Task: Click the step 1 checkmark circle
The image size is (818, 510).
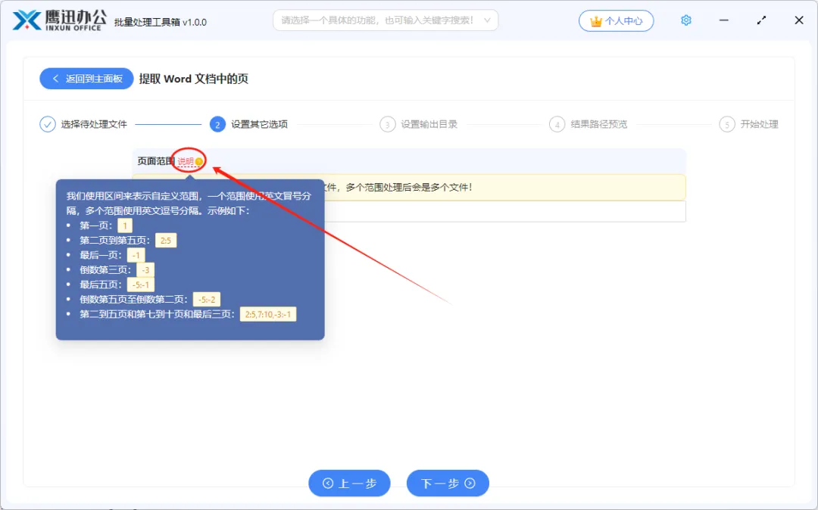Action: pos(48,124)
